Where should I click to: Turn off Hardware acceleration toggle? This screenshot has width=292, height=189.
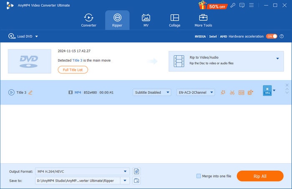click(272, 36)
